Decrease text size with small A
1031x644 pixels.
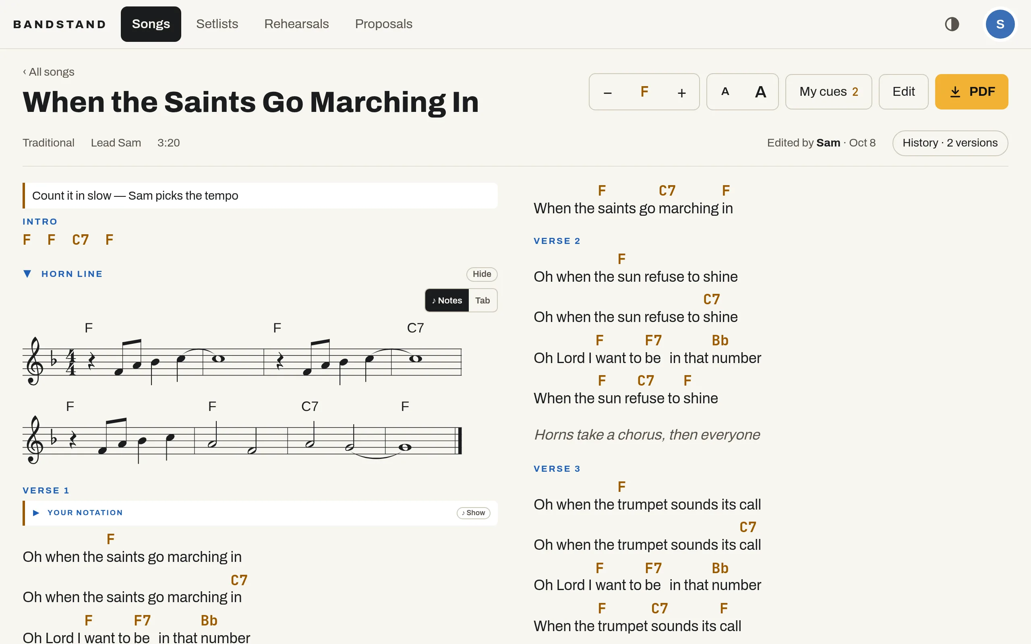point(725,92)
